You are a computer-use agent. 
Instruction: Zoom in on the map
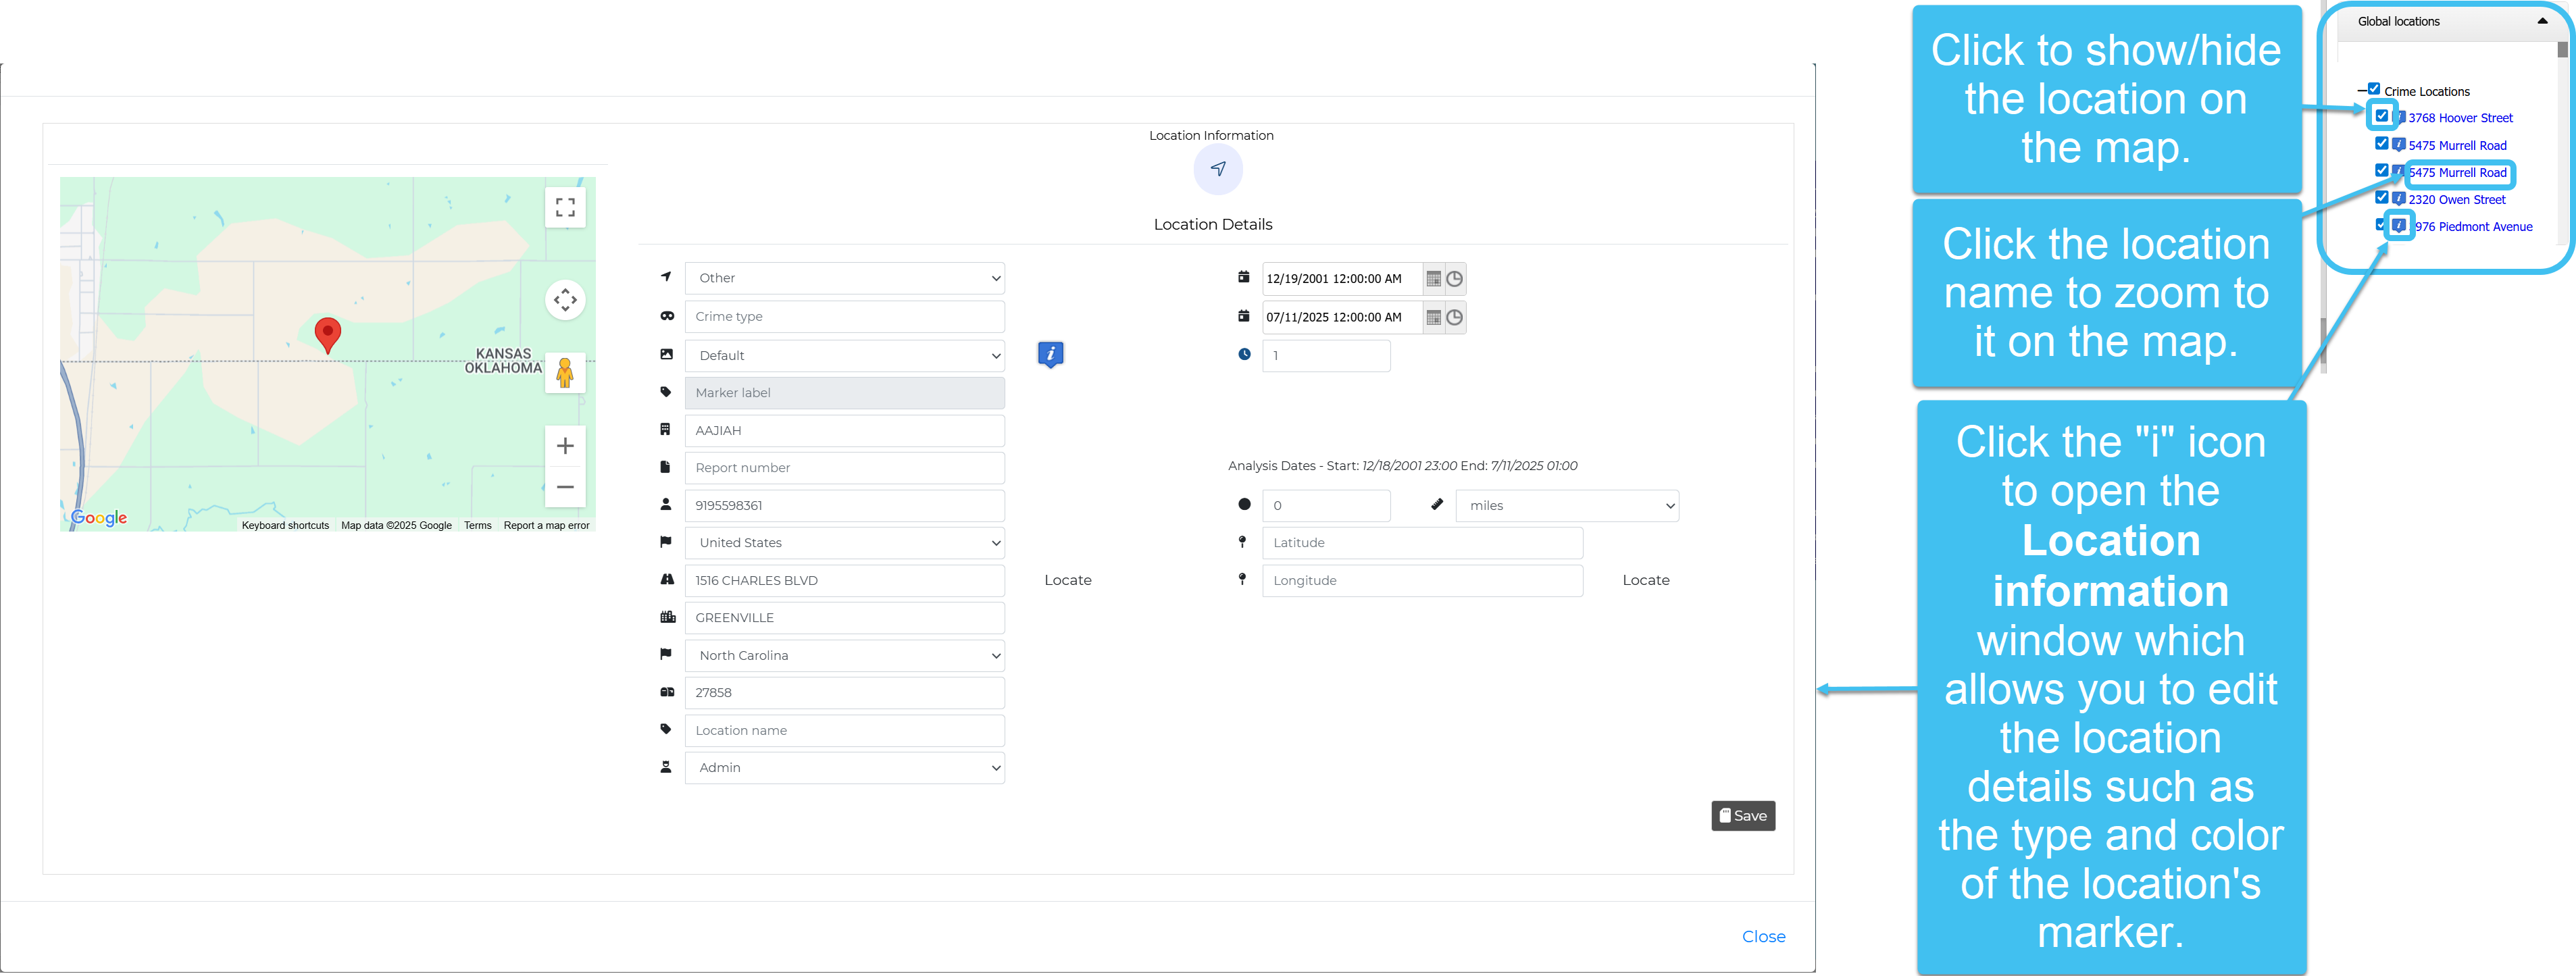(565, 446)
